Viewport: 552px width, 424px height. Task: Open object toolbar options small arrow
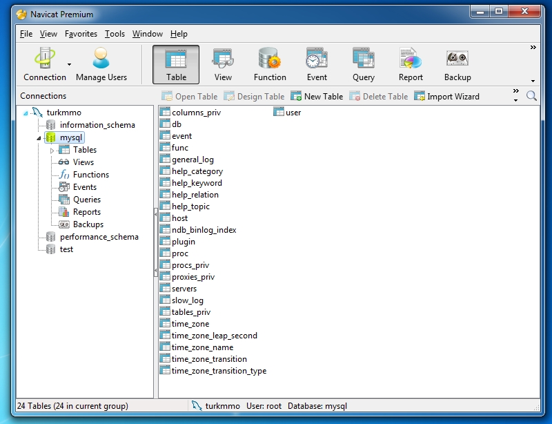coord(515,100)
